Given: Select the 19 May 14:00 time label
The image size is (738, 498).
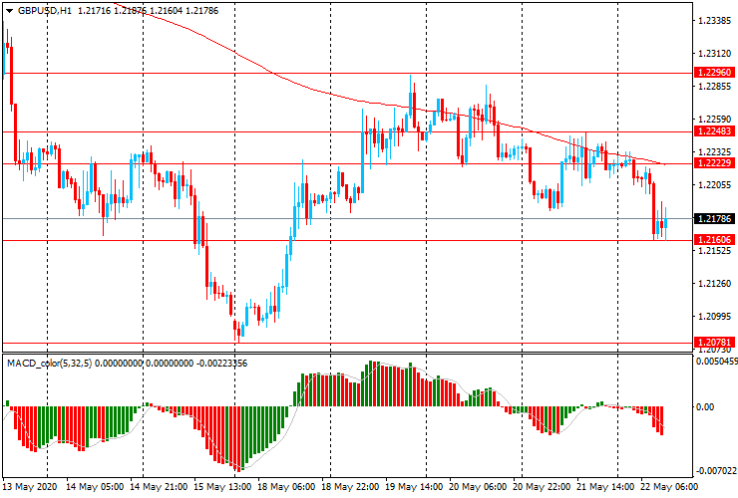Looking at the screenshot, I should (414, 486).
